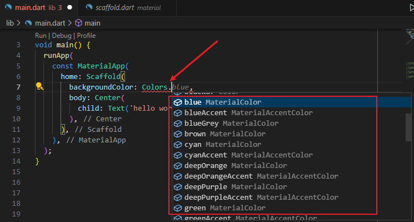Click the 'home: Scaffold(' text

pos(93,77)
